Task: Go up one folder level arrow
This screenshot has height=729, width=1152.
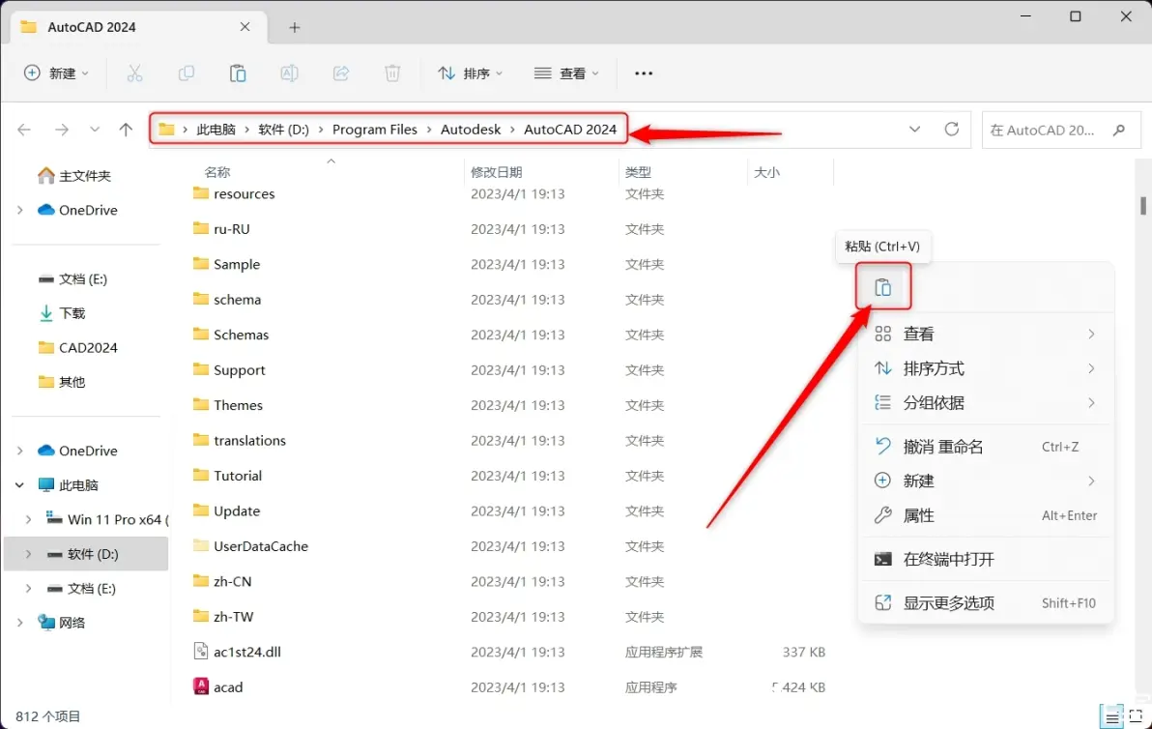Action: pos(126,131)
